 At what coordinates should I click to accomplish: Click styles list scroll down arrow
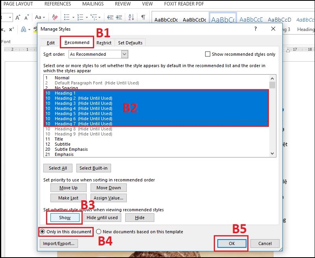272,154
